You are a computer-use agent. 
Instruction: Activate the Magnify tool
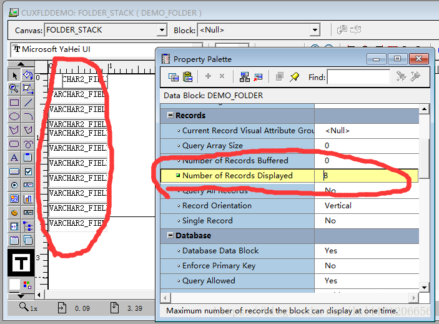[x=14, y=89]
